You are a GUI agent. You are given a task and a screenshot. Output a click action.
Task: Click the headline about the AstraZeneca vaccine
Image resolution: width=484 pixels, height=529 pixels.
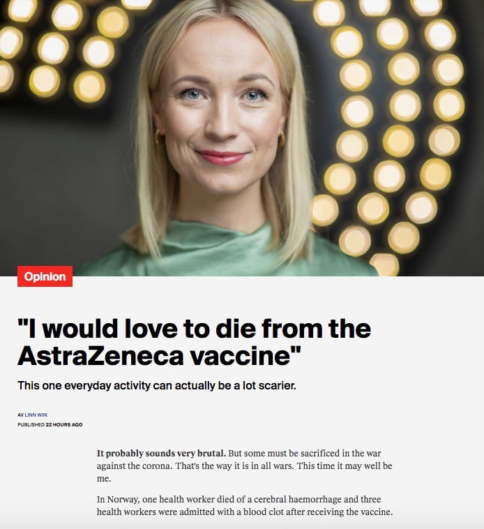tap(194, 342)
